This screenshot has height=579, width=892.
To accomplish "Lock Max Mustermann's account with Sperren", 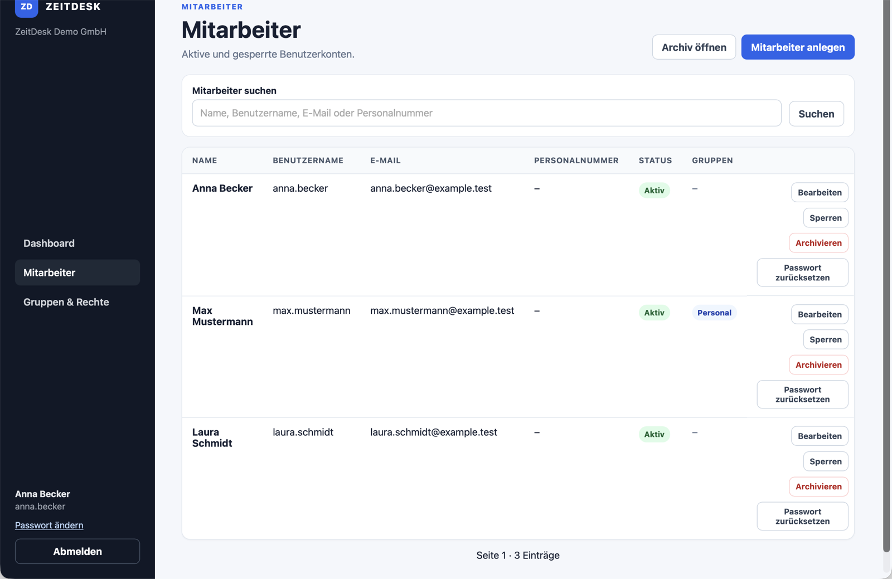I will [826, 339].
